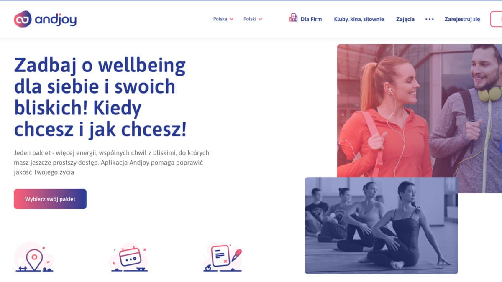Click the building icon beside Dla Firm
Viewport: 502px width, 282px height.
click(x=293, y=18)
